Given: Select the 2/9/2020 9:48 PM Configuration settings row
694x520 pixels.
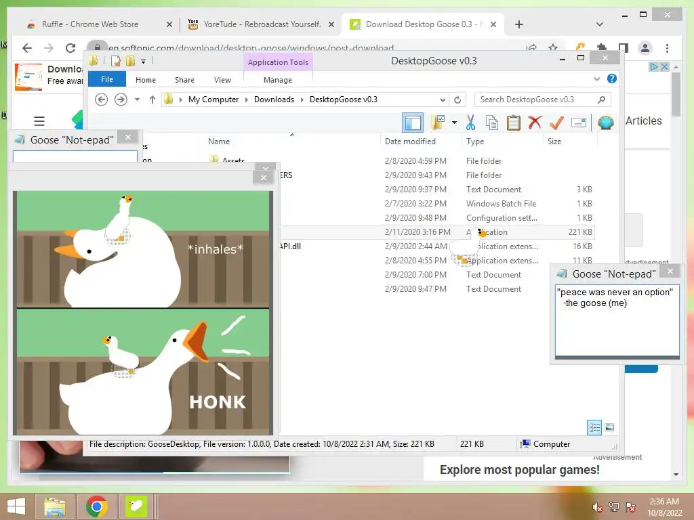Looking at the screenshot, I should (438, 218).
